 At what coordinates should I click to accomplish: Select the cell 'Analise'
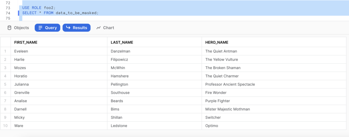pyautogui.click(x=59, y=101)
